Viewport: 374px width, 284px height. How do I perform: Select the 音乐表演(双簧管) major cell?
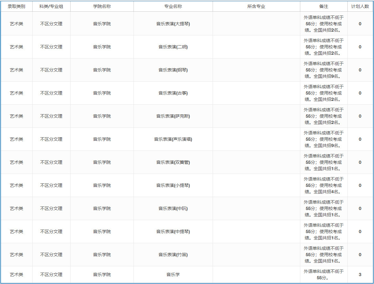(x=173, y=162)
